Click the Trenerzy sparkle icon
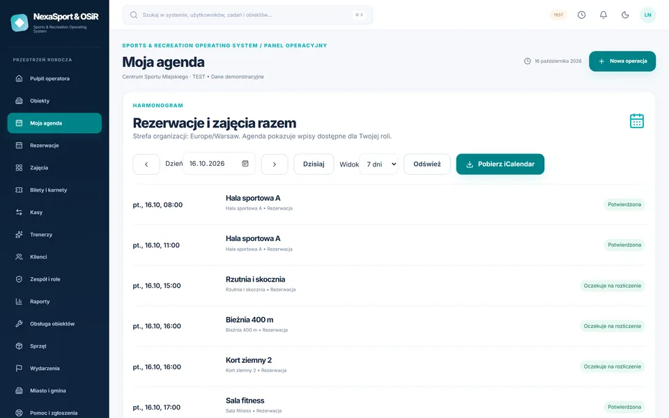The height and width of the screenshot is (418, 669). [x=19, y=235]
